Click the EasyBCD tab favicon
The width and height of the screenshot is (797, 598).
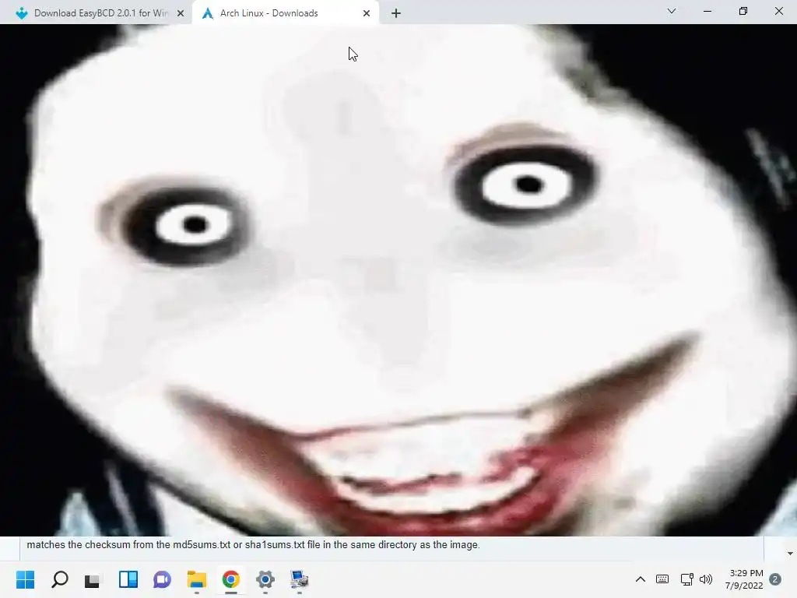point(22,13)
